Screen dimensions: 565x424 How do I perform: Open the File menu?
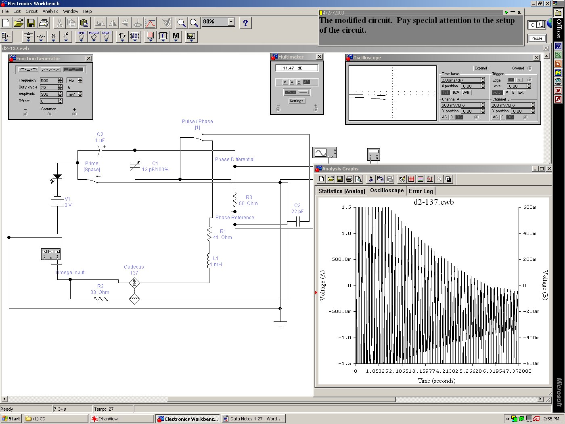pyautogui.click(x=5, y=11)
